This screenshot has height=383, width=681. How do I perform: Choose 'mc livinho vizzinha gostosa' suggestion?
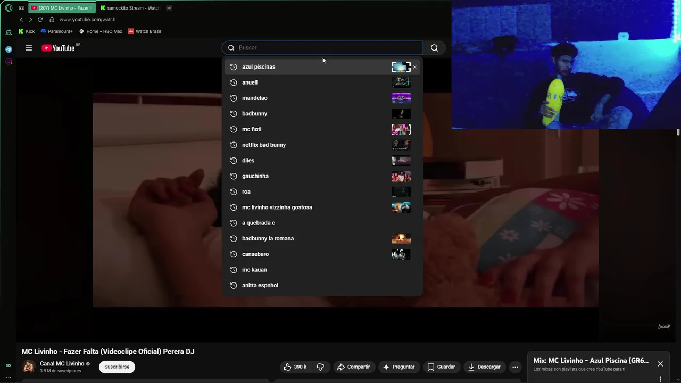[x=322, y=207]
